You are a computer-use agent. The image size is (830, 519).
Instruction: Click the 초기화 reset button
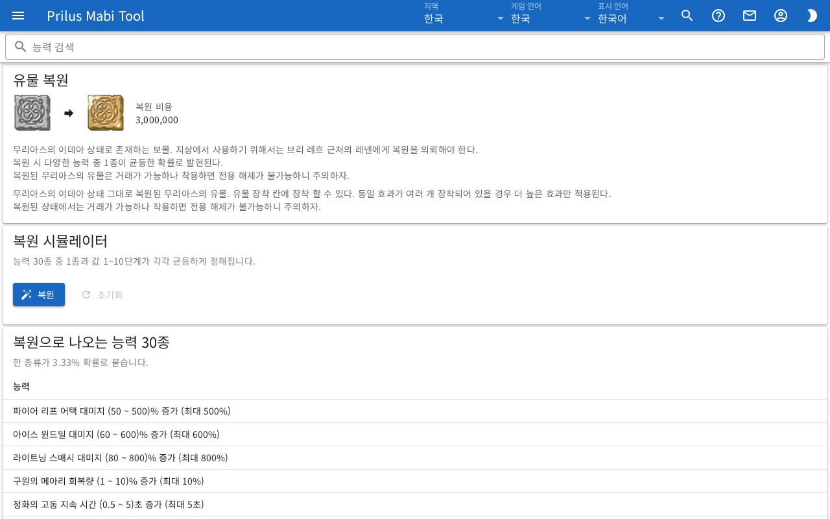[102, 295]
